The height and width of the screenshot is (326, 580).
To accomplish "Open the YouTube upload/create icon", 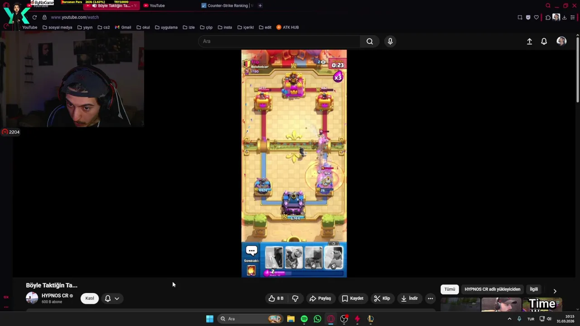I will coord(529,41).
